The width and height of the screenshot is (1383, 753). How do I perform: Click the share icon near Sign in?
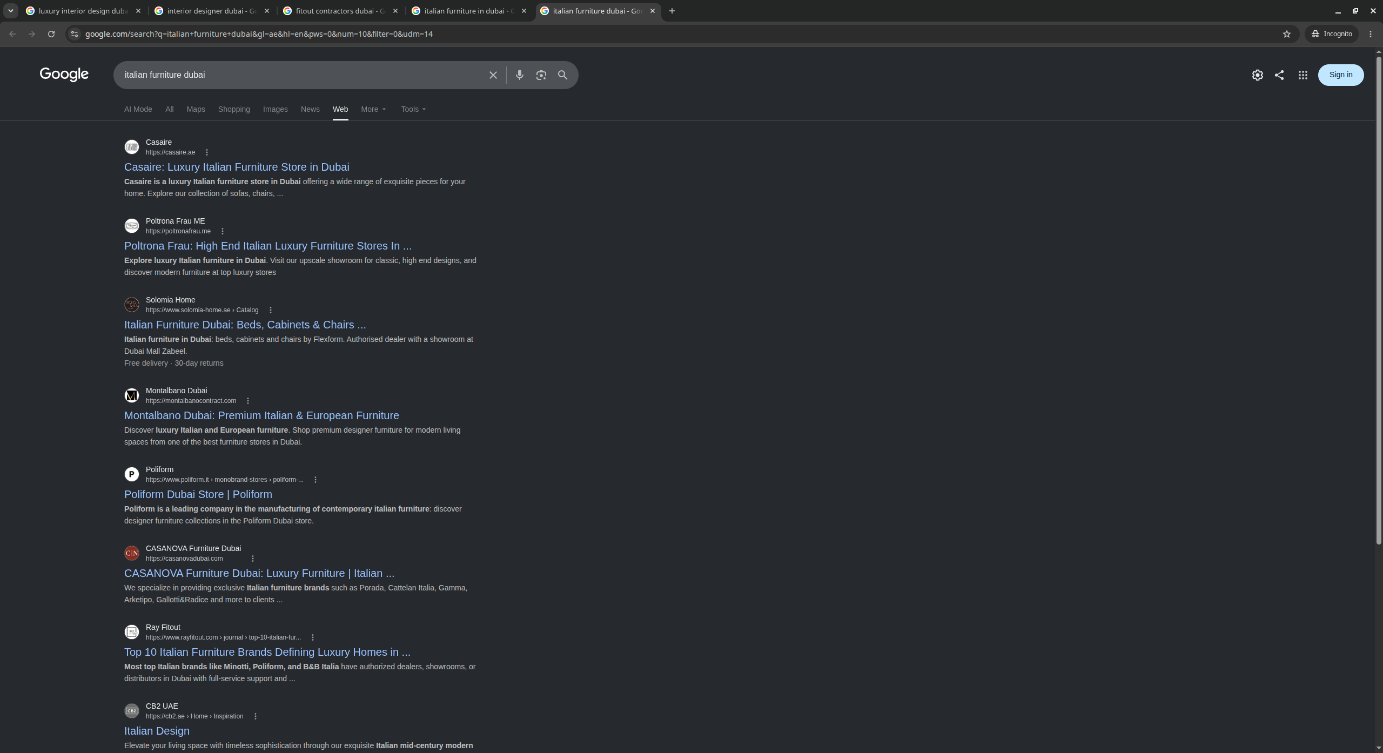(x=1279, y=75)
